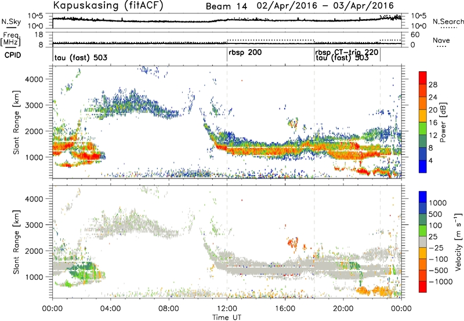464x321 pixels.
Task: Click the '08:00' time axis label
Action: [x=169, y=309]
